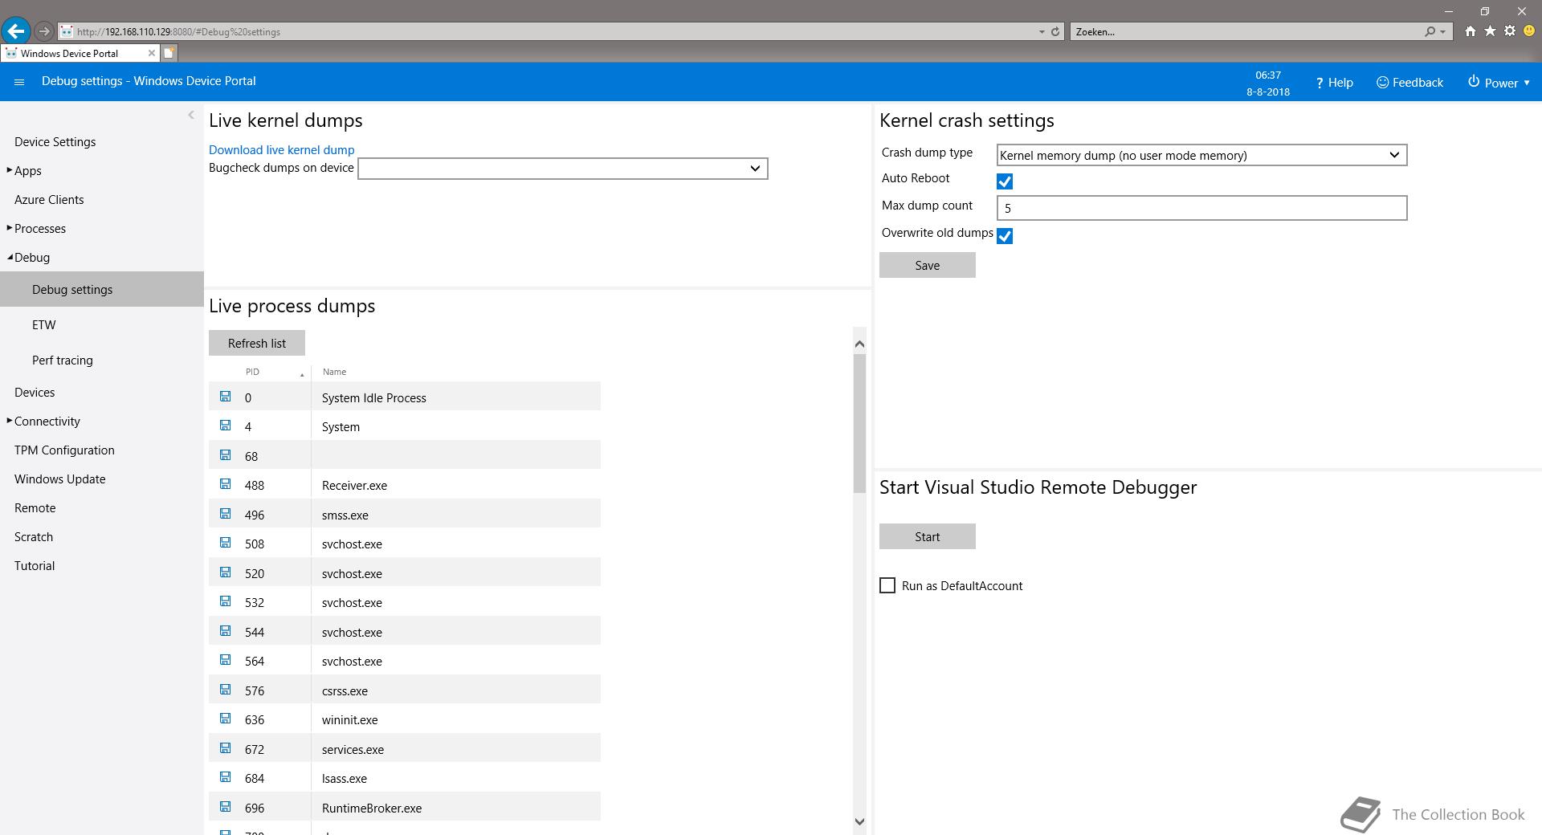Click Max dump count input field
1542x835 pixels.
[1201, 208]
